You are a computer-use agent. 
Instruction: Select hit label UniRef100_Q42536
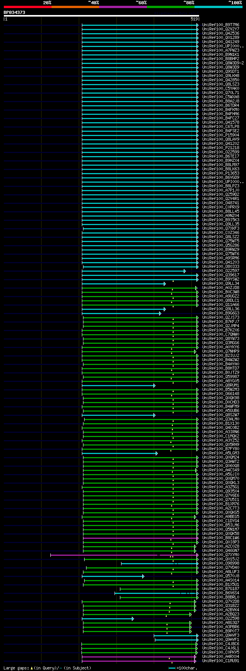click(221, 34)
